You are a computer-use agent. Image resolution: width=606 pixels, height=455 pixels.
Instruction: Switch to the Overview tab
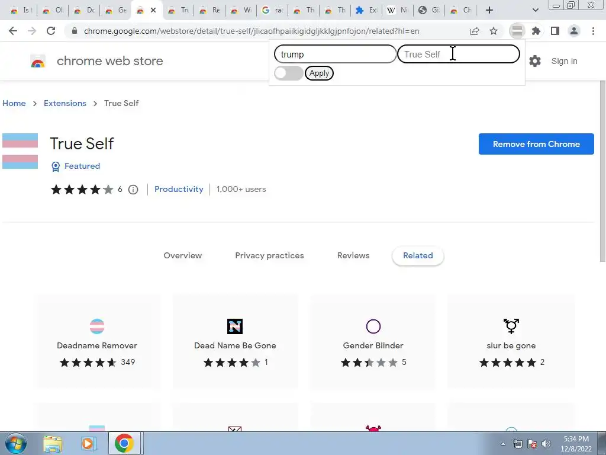tap(183, 256)
